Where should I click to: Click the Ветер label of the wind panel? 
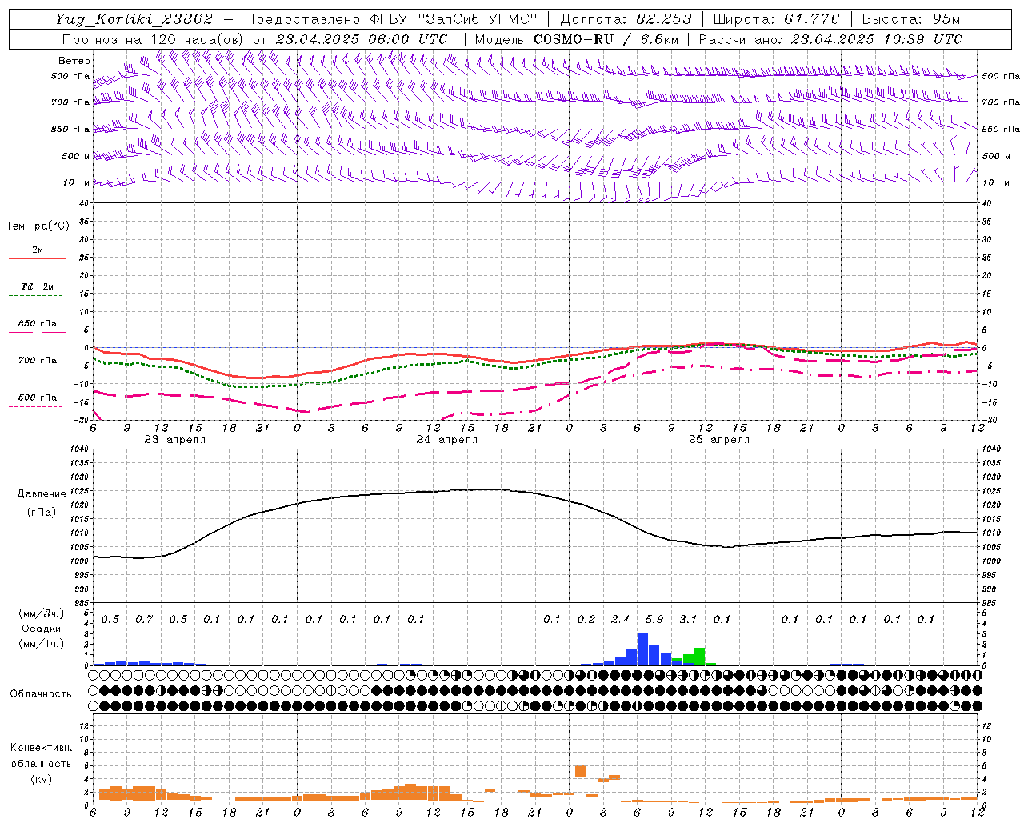tap(74, 61)
